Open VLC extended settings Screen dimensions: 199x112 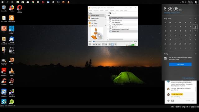click(106, 44)
